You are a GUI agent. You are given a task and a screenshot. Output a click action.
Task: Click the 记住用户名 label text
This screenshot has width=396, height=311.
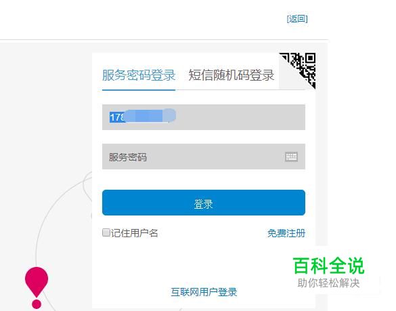pos(134,233)
